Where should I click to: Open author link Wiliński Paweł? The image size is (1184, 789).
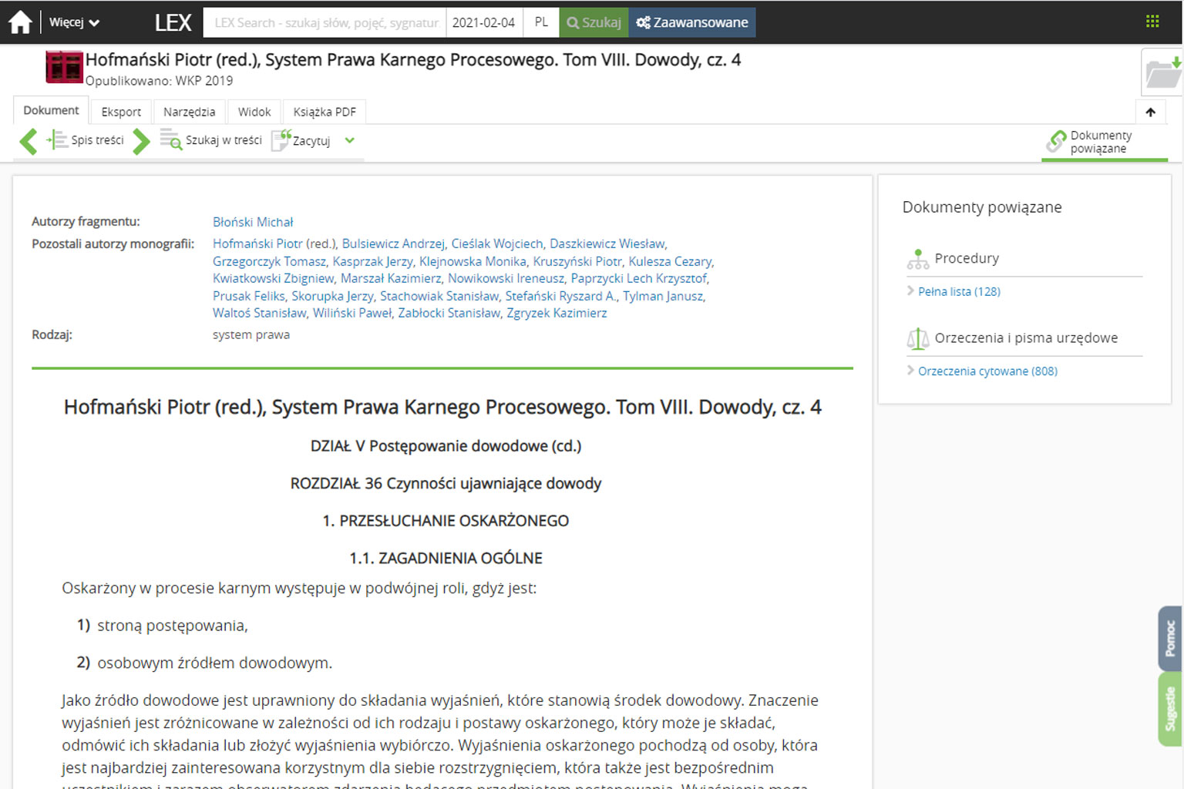[x=351, y=313]
